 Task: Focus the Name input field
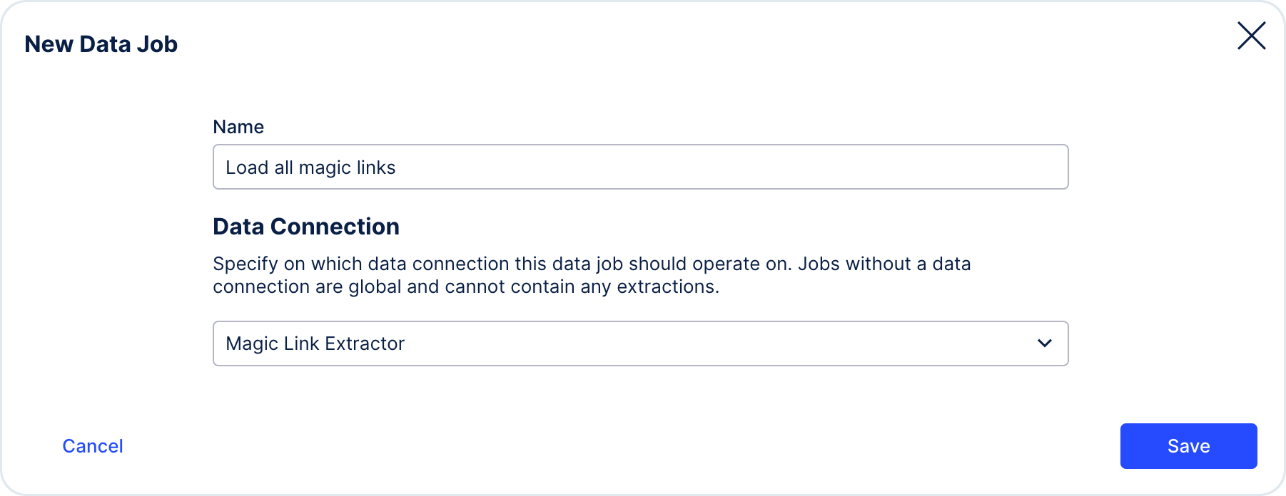click(640, 167)
